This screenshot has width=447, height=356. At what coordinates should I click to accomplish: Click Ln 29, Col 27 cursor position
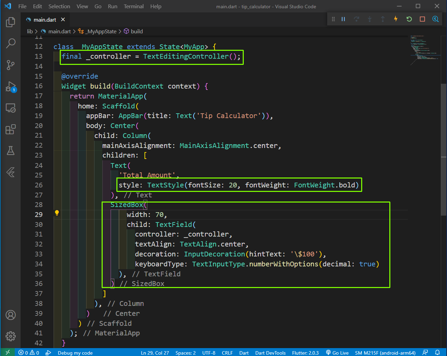[155, 353]
